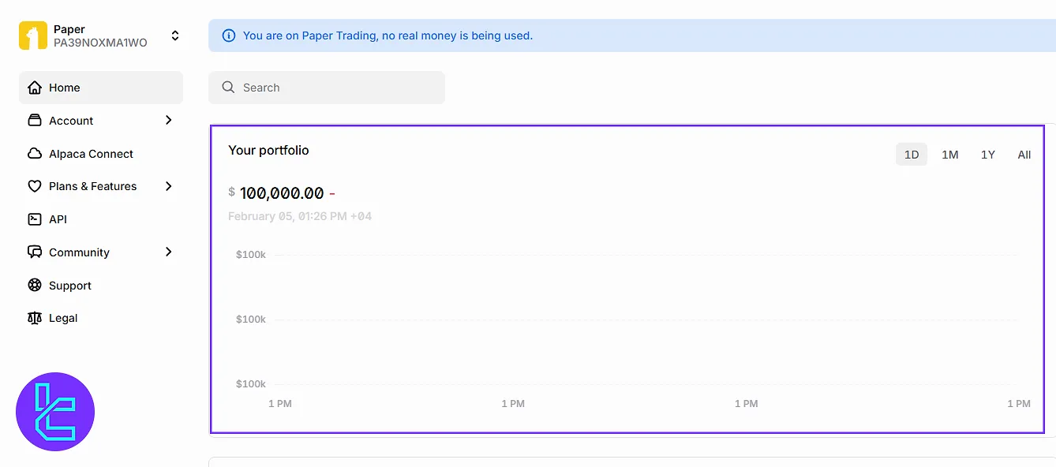The image size is (1056, 467).
Task: Click the API terminal icon
Action: 34,219
